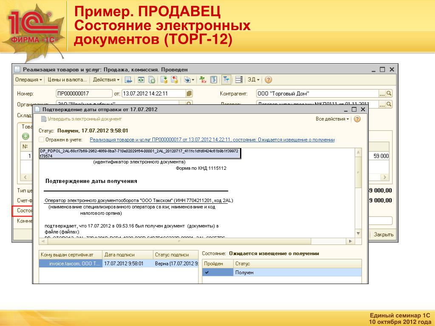Show Дт/Кт accounting entries icon

[203, 80]
